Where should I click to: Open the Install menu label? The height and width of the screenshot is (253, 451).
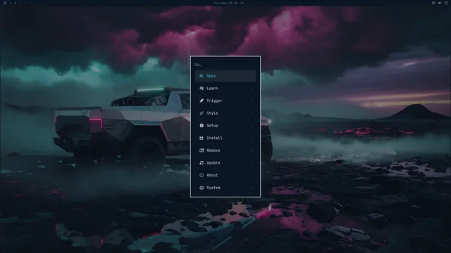point(214,138)
